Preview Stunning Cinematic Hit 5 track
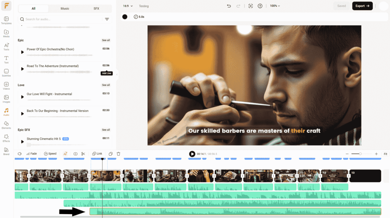The height and width of the screenshot is (218, 390). click(22, 142)
